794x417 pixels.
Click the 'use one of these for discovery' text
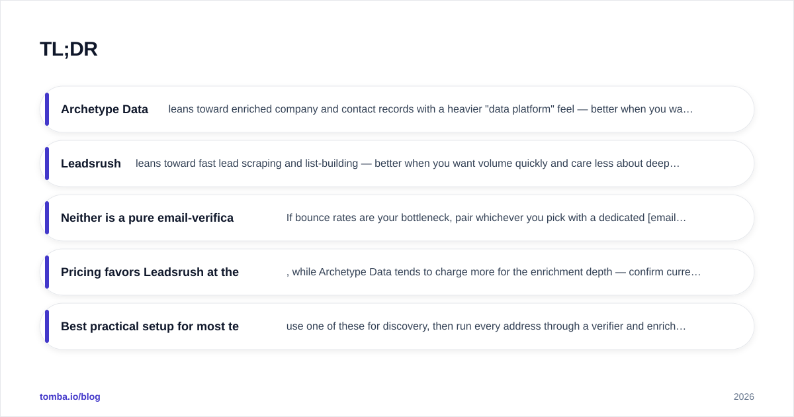[486, 326]
